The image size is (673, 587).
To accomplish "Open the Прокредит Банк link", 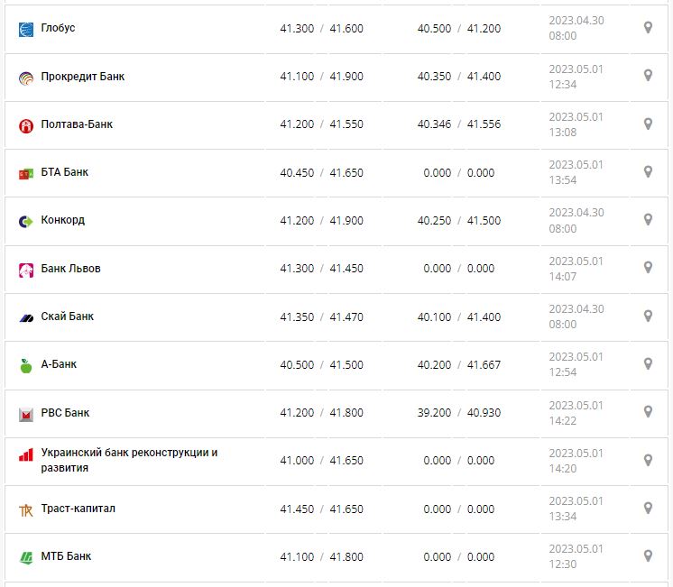I will (83, 77).
